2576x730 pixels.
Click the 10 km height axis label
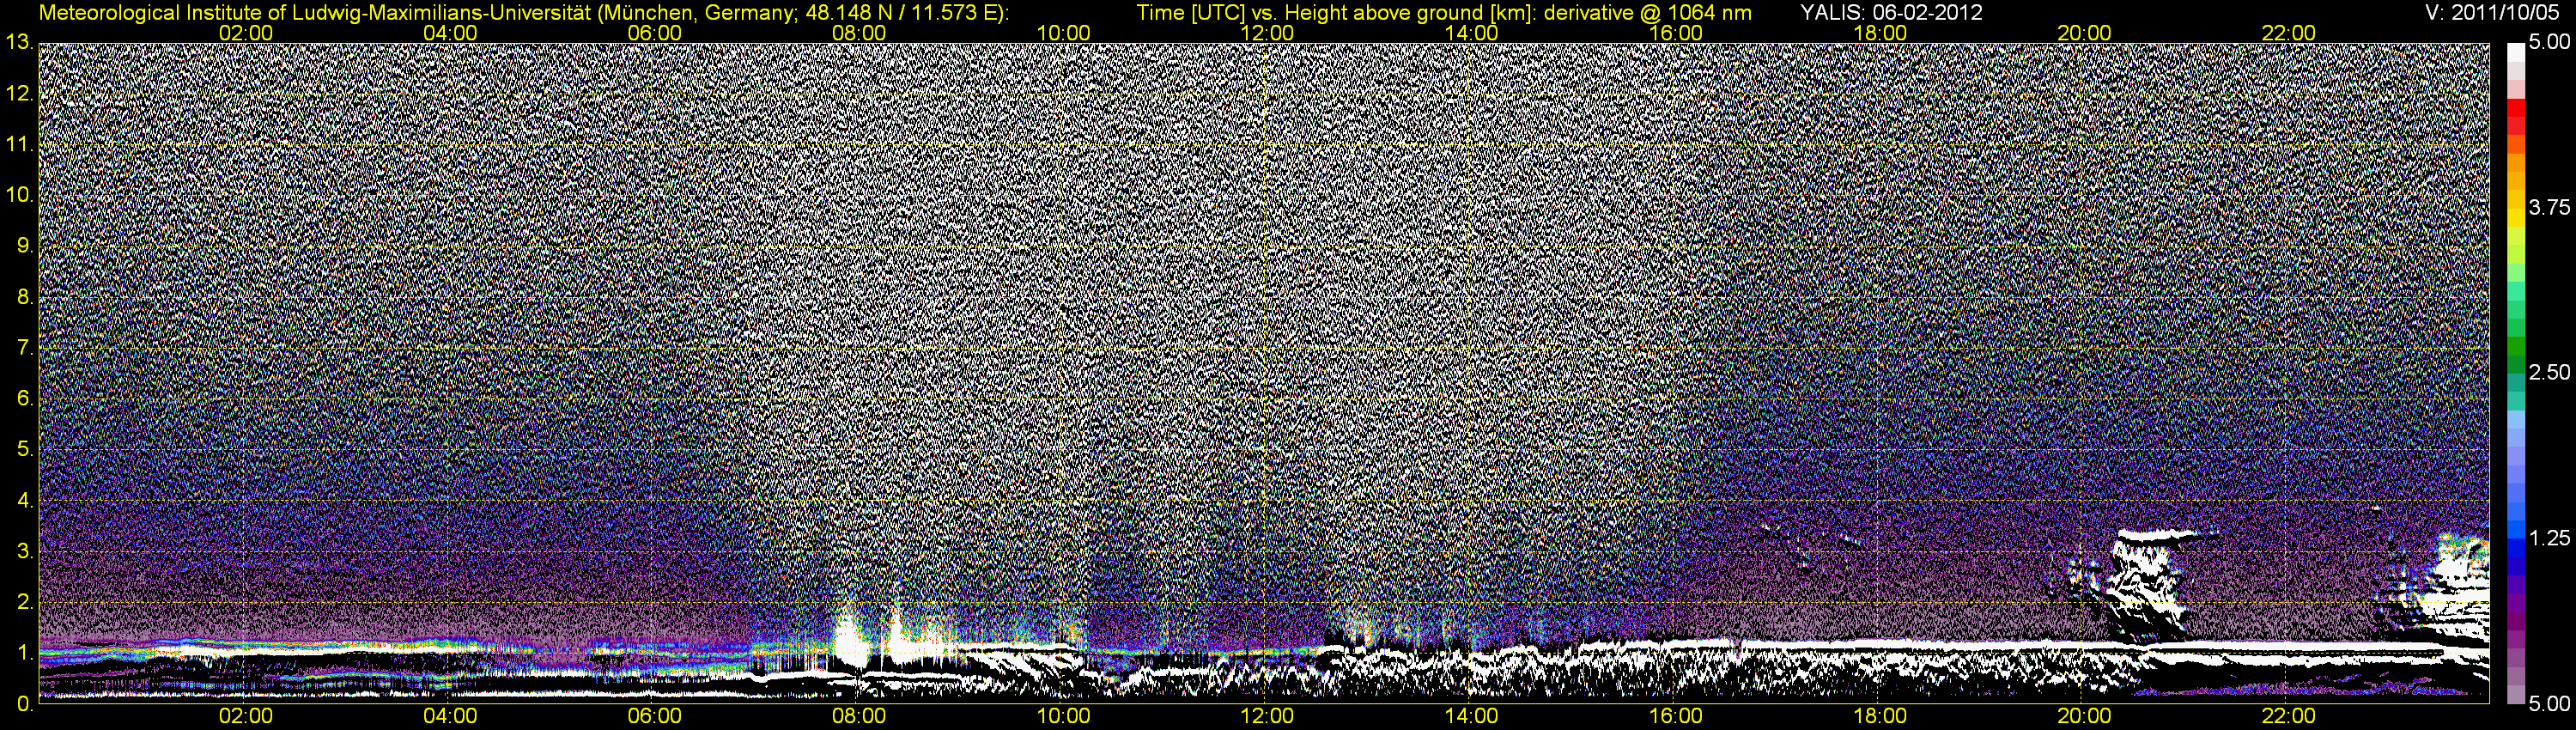(x=18, y=195)
